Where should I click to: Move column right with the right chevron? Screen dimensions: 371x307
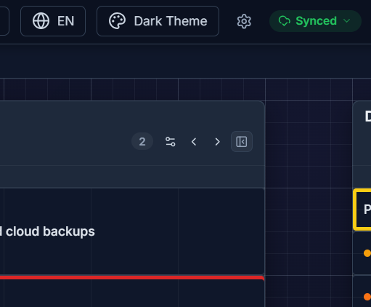pyautogui.click(x=217, y=142)
